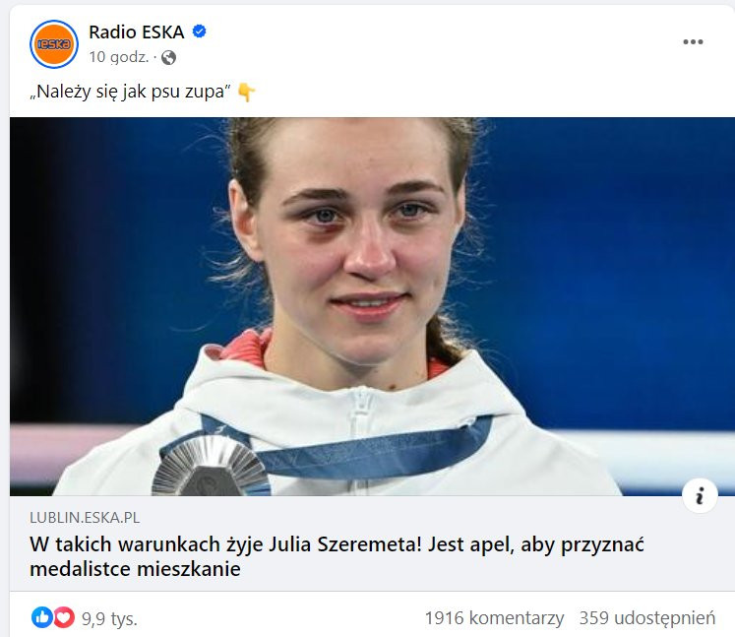
Task: View the 359 udostępnień shares
Action: pos(647,618)
